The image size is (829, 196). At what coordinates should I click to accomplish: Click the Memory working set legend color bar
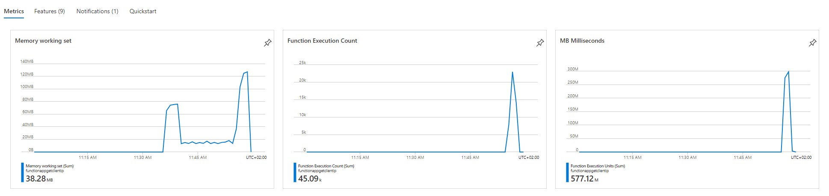click(x=22, y=173)
